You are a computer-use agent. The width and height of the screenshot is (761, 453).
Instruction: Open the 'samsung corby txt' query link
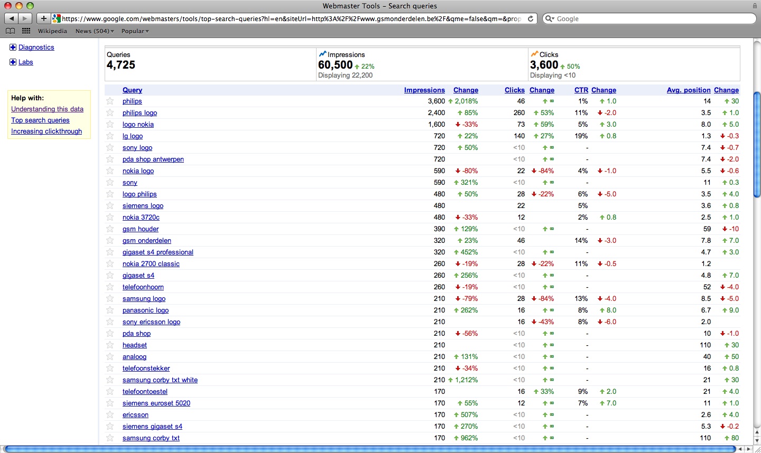pyautogui.click(x=151, y=438)
